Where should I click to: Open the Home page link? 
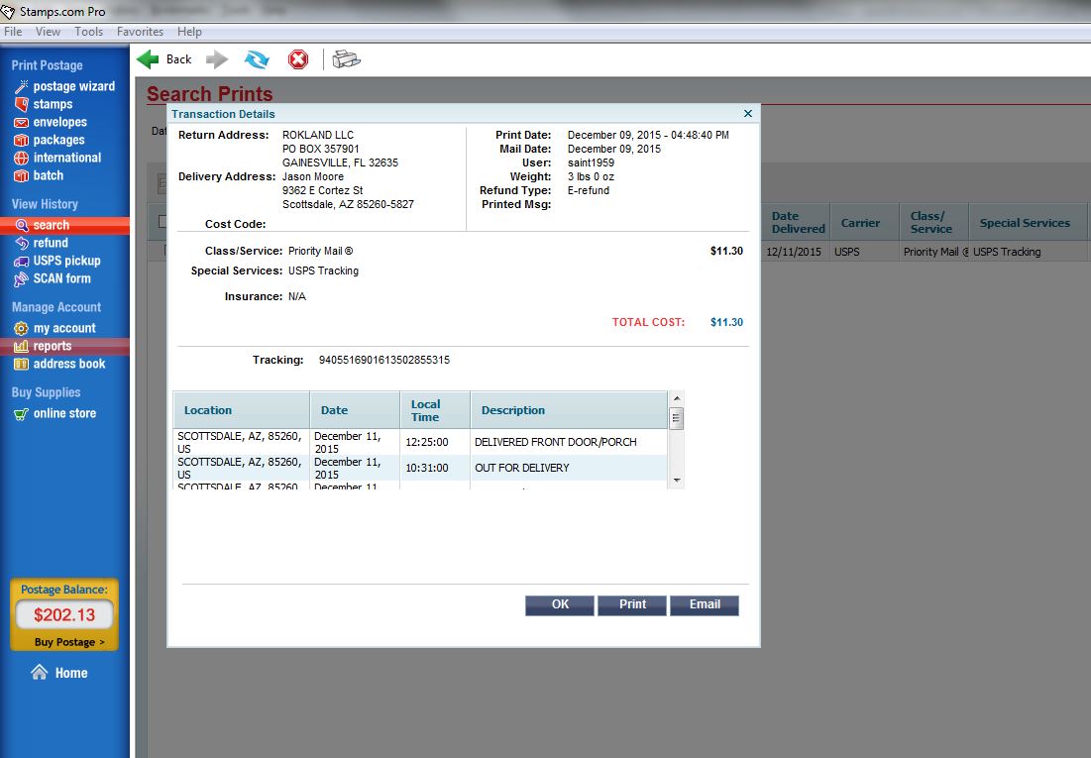click(70, 673)
